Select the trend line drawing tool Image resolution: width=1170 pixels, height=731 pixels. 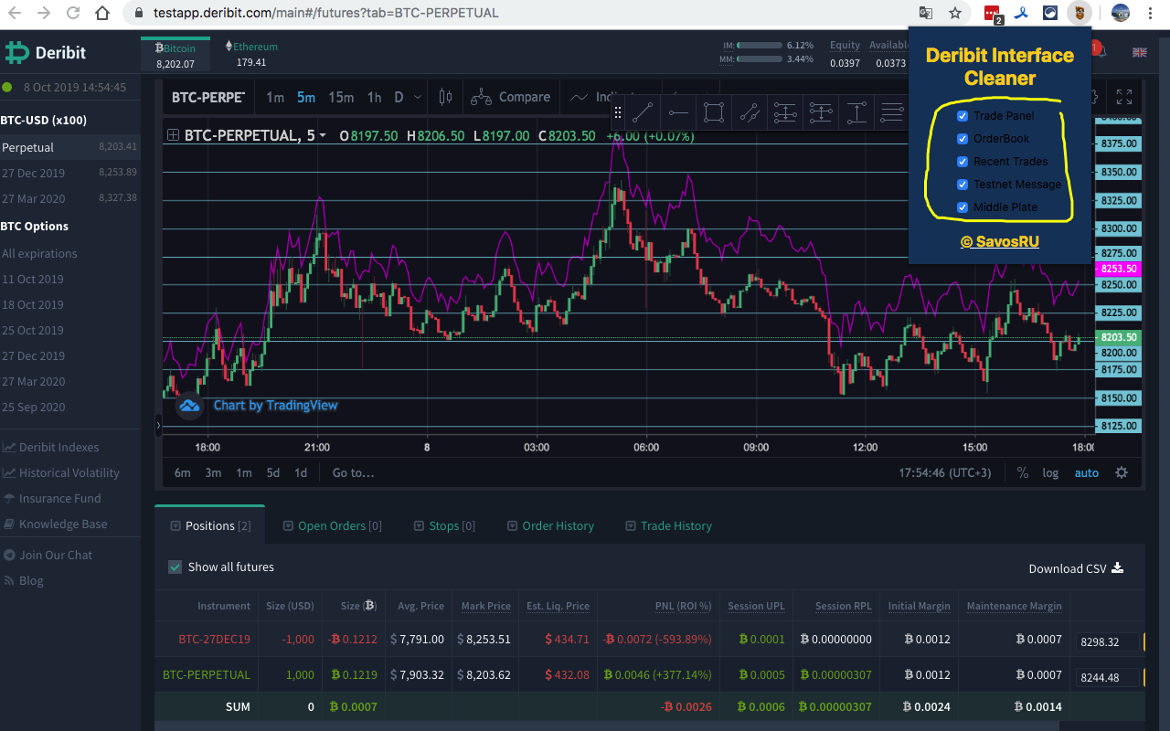click(643, 113)
